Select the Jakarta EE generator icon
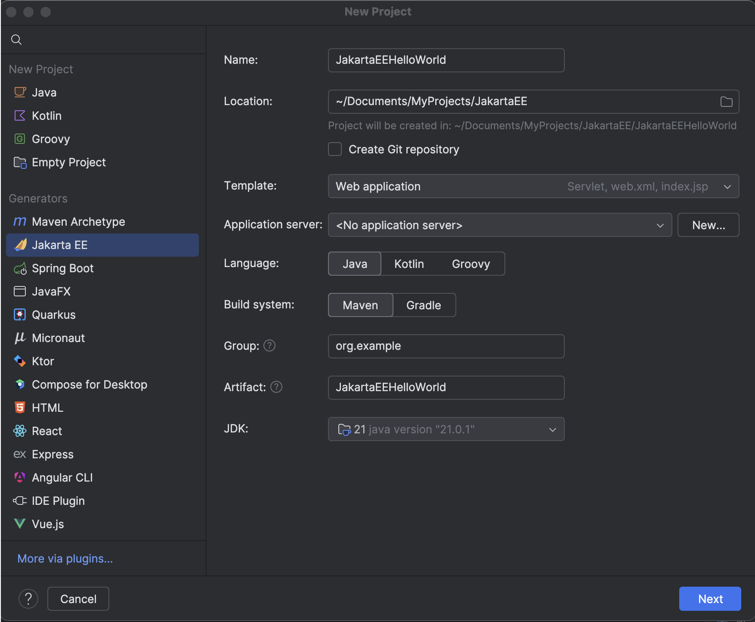755x622 pixels. click(x=20, y=245)
